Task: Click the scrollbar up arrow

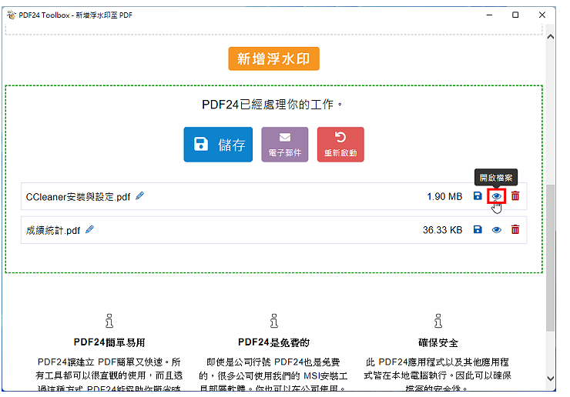Action: [x=551, y=37]
